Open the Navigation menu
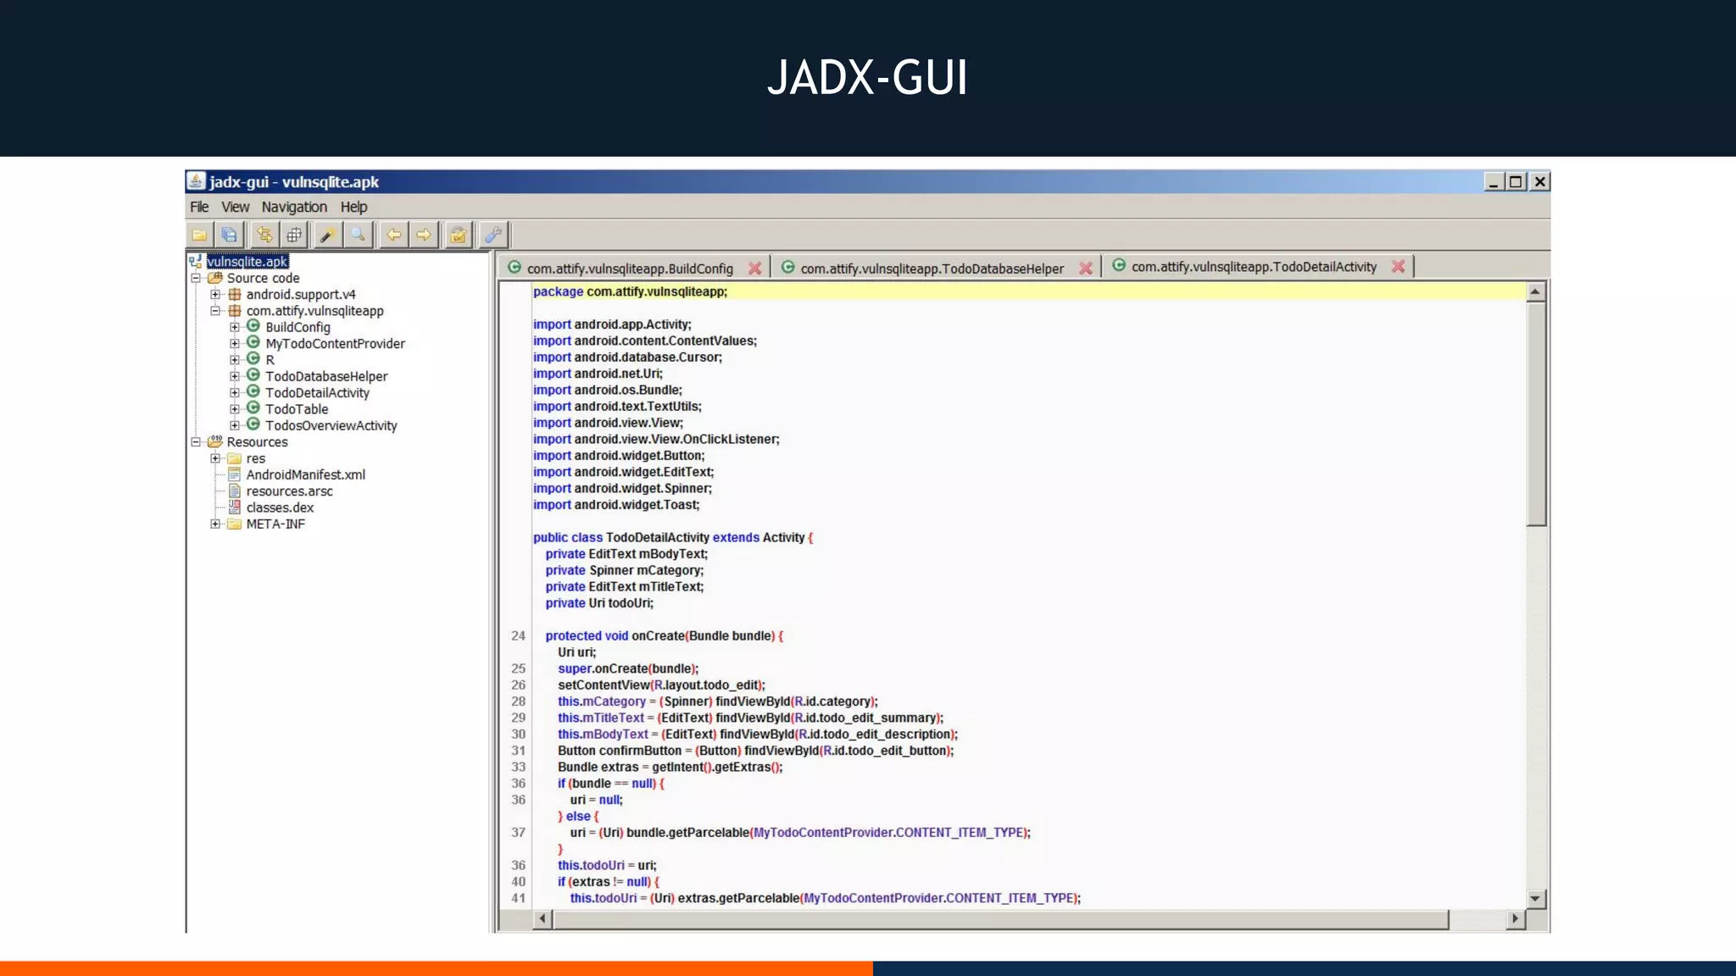 (x=293, y=207)
